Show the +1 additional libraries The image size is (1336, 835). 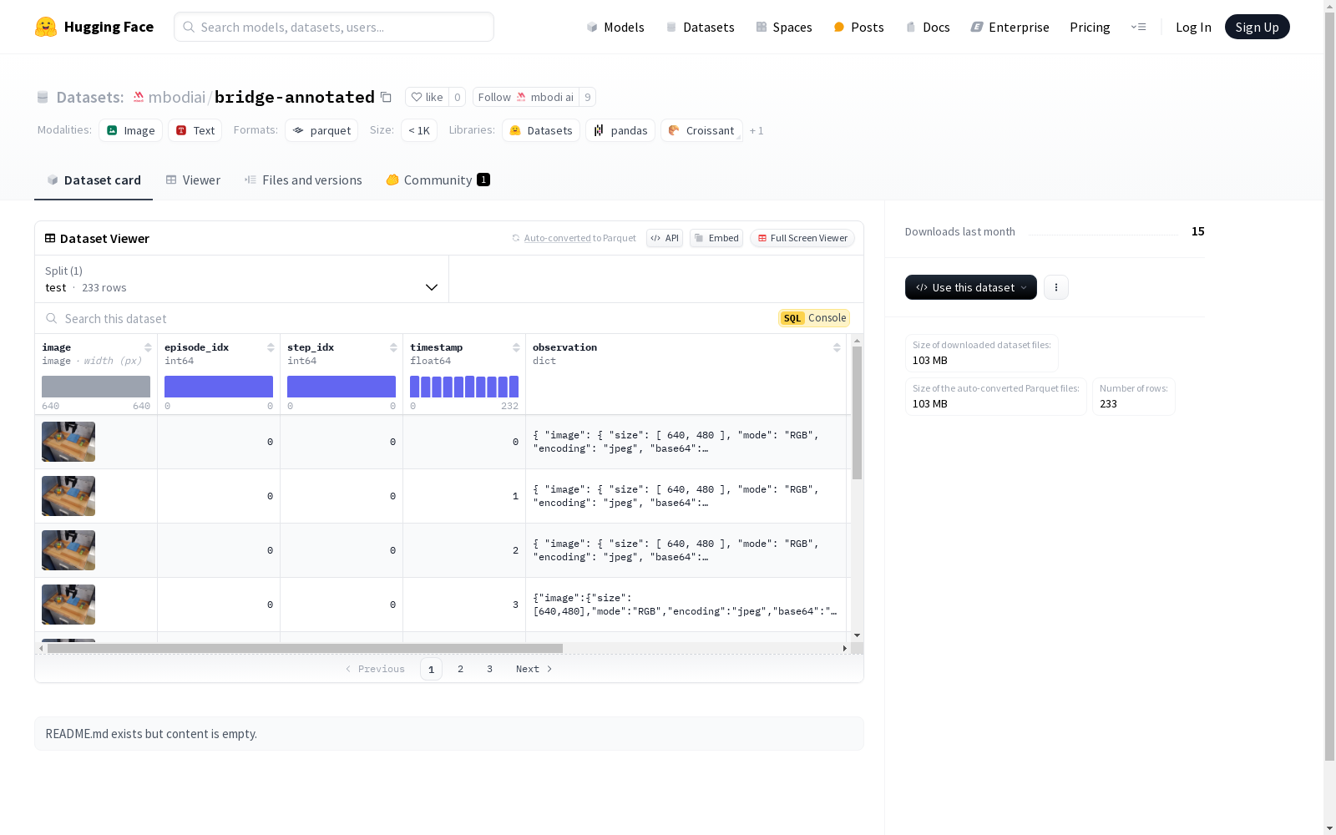757,130
